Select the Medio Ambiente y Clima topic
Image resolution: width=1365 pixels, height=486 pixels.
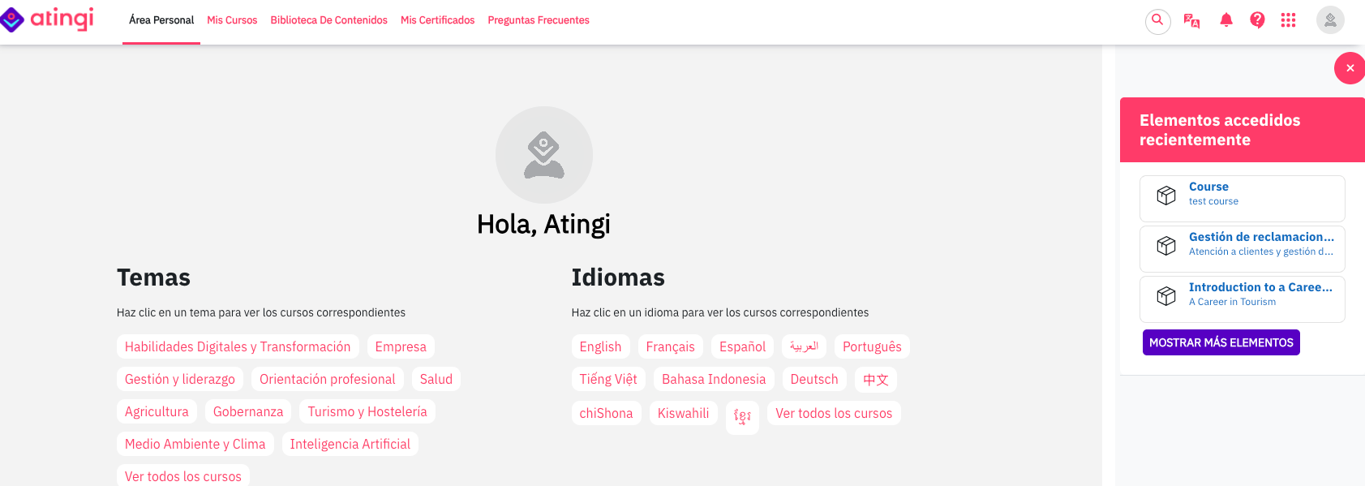tap(195, 444)
